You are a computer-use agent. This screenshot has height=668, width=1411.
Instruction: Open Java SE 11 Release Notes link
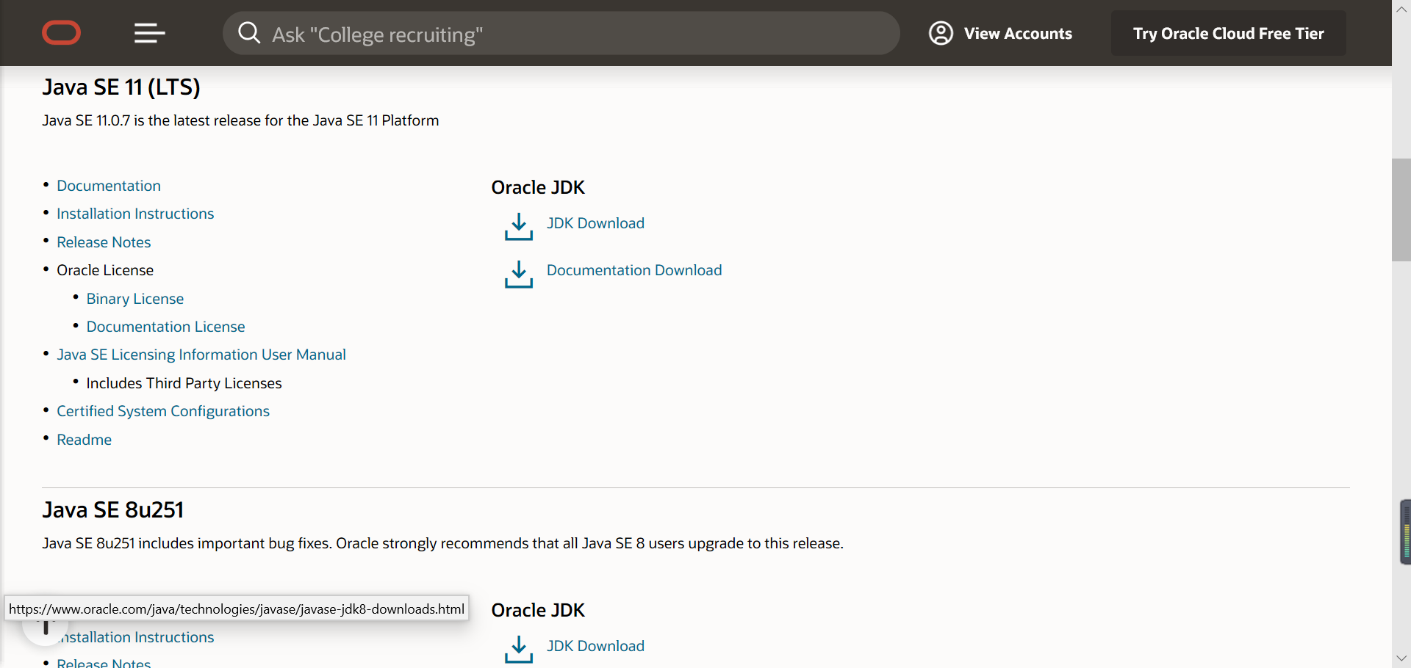[x=104, y=242]
